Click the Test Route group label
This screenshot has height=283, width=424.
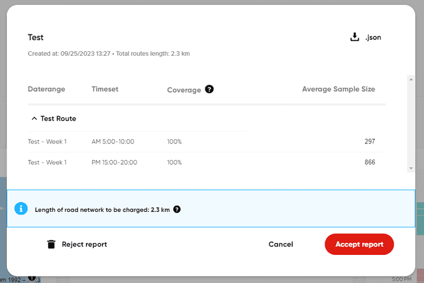[x=58, y=119]
